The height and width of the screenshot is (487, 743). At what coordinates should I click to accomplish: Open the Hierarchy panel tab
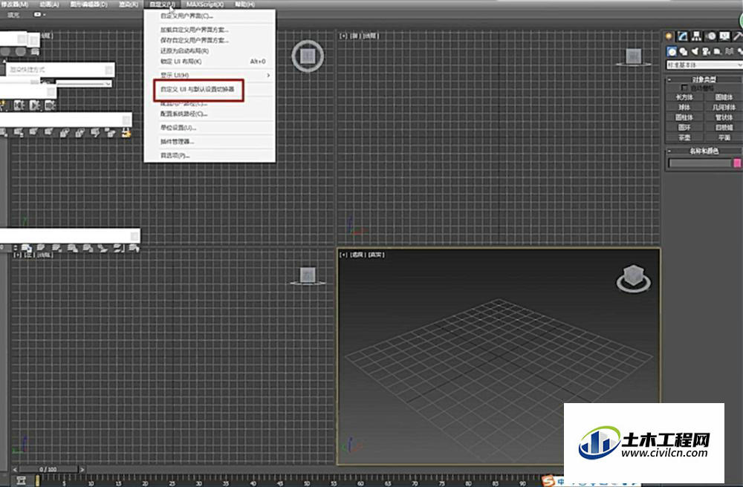coord(696,36)
